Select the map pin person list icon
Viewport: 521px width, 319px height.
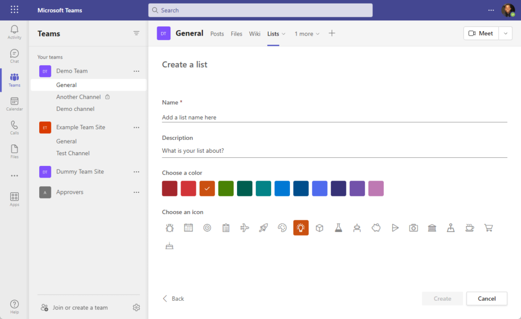pos(451,227)
